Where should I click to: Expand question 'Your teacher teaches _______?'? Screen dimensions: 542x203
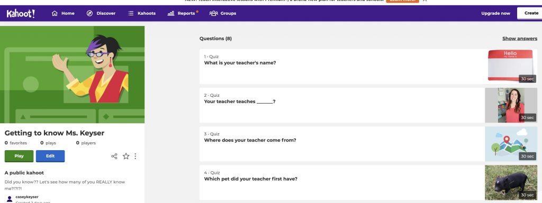(368, 105)
